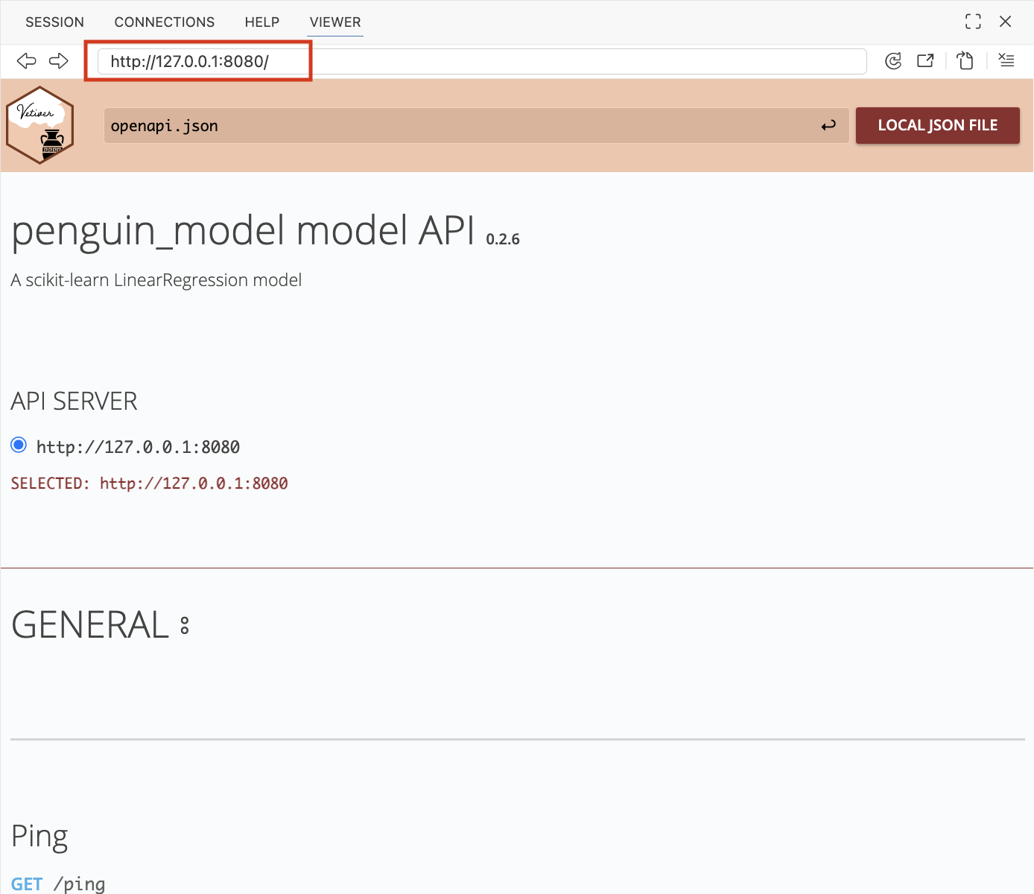Click into the URL address bar
Viewport: 1034px width, 894px height.
pyautogui.click(x=481, y=61)
